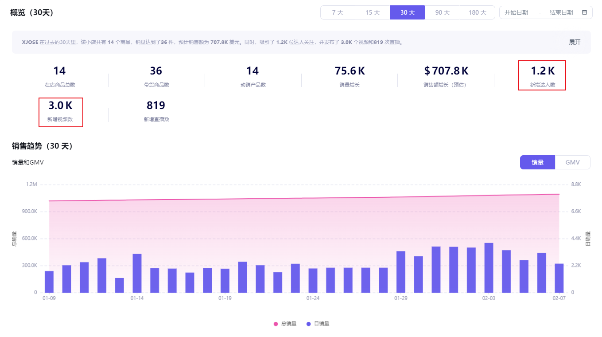Viewport: 602px width, 337px height.
Task: Open the 90 天 time range
Action: click(x=442, y=12)
